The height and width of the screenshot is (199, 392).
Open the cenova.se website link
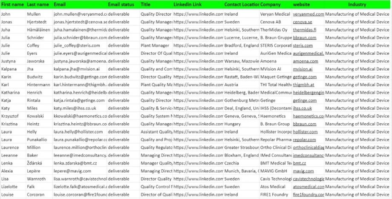[302, 22]
